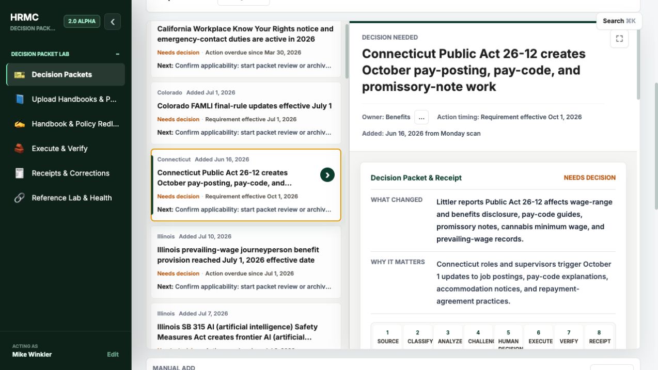Open the owner options ellipsis button
The image size is (658, 370).
[x=421, y=117]
